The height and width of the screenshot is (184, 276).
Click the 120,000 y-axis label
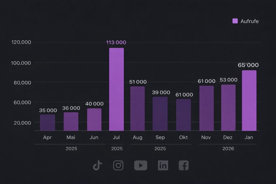tap(21, 42)
